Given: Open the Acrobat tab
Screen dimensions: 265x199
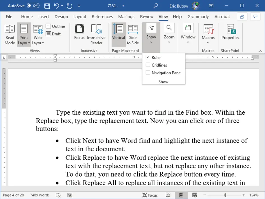Looking at the screenshot, I should coord(222,17).
